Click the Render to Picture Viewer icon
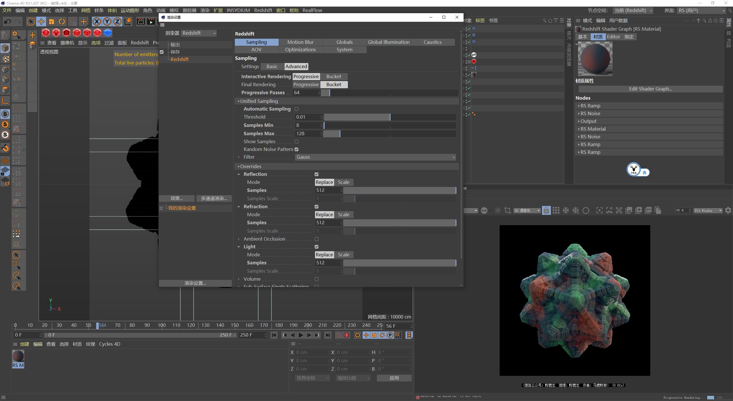Image resolution: width=733 pixels, height=401 pixels. 151,21
